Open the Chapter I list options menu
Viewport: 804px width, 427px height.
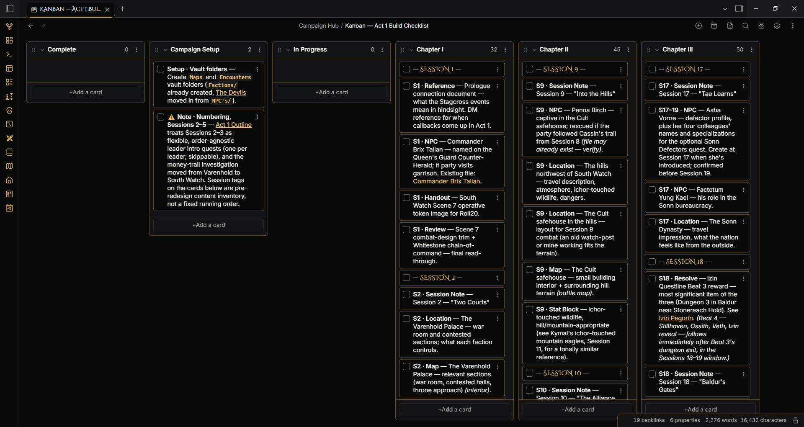pos(505,50)
